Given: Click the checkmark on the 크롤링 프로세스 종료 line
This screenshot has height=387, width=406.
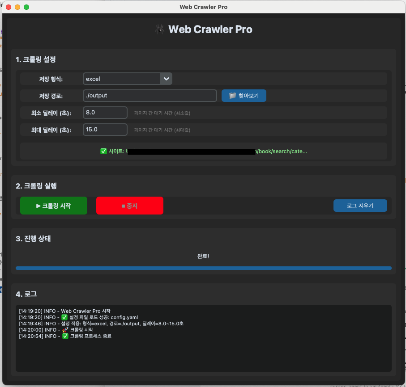Looking at the screenshot, I should [65, 336].
